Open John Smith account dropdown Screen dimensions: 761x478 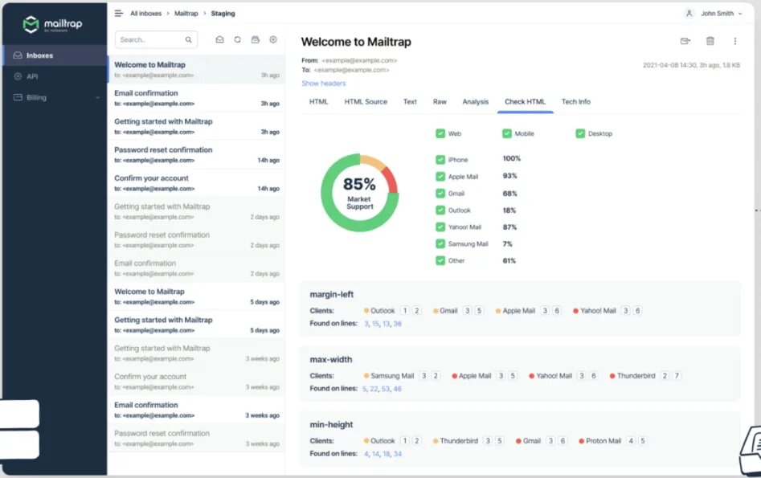coord(721,14)
